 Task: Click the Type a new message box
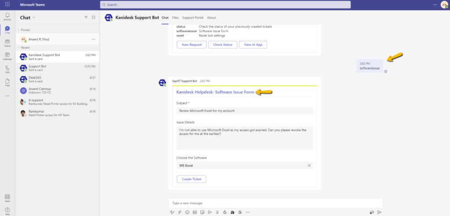point(276,203)
